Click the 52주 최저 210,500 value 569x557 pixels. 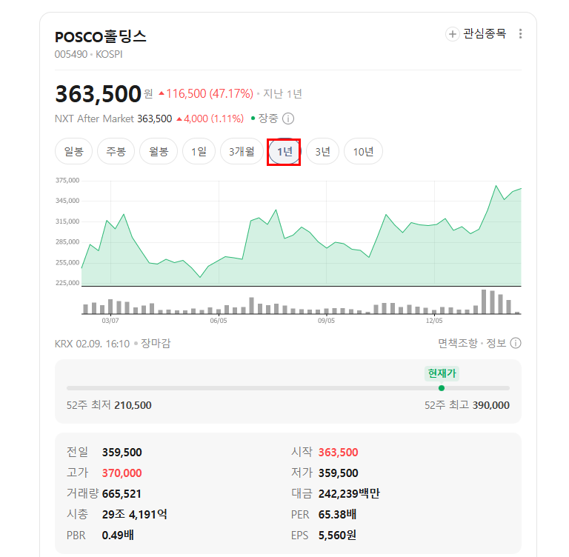133,405
